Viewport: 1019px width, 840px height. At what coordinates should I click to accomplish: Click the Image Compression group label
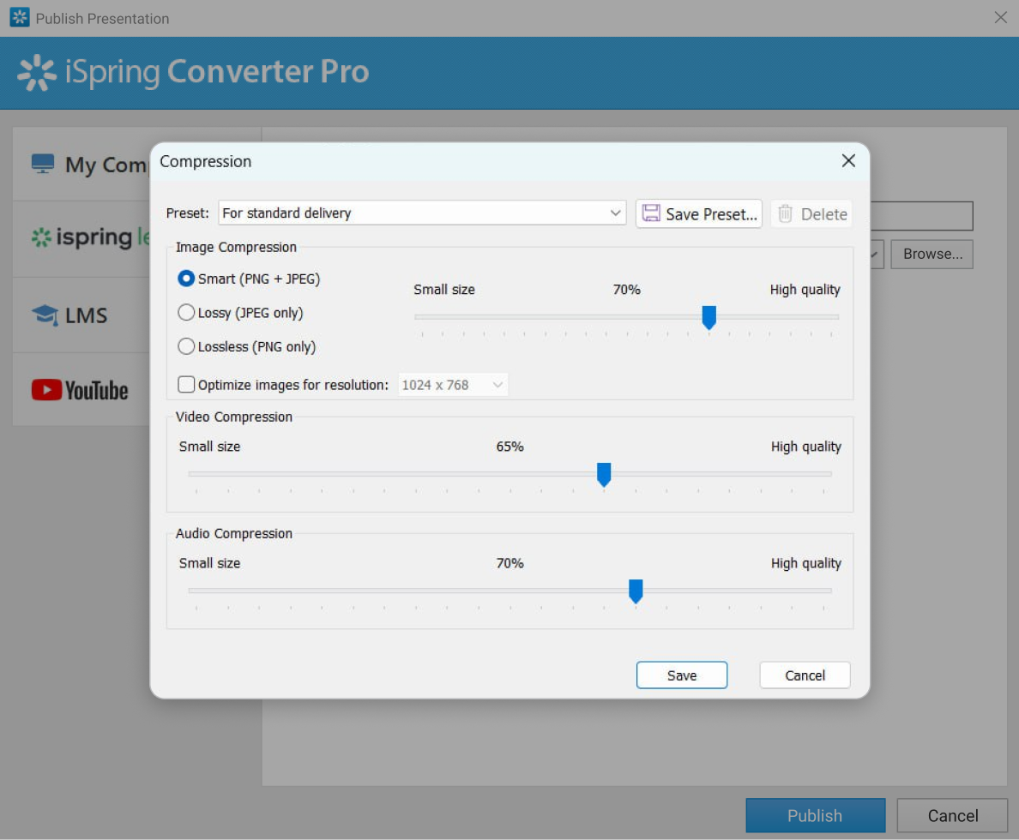pyautogui.click(x=236, y=248)
